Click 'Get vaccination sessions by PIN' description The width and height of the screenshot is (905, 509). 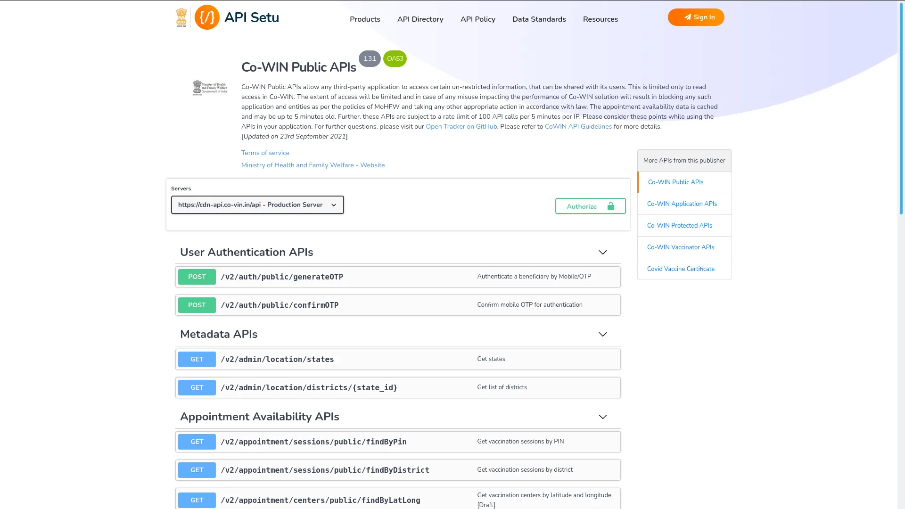(520, 442)
